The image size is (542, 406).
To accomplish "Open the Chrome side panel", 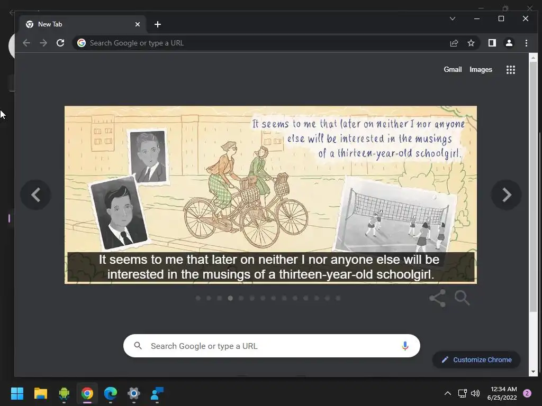I will [492, 43].
